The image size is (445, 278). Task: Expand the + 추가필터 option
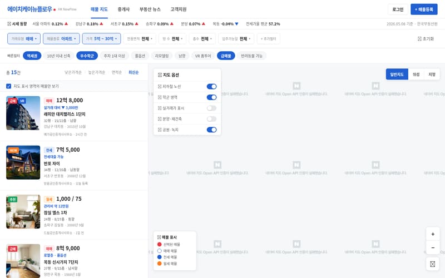point(268,38)
